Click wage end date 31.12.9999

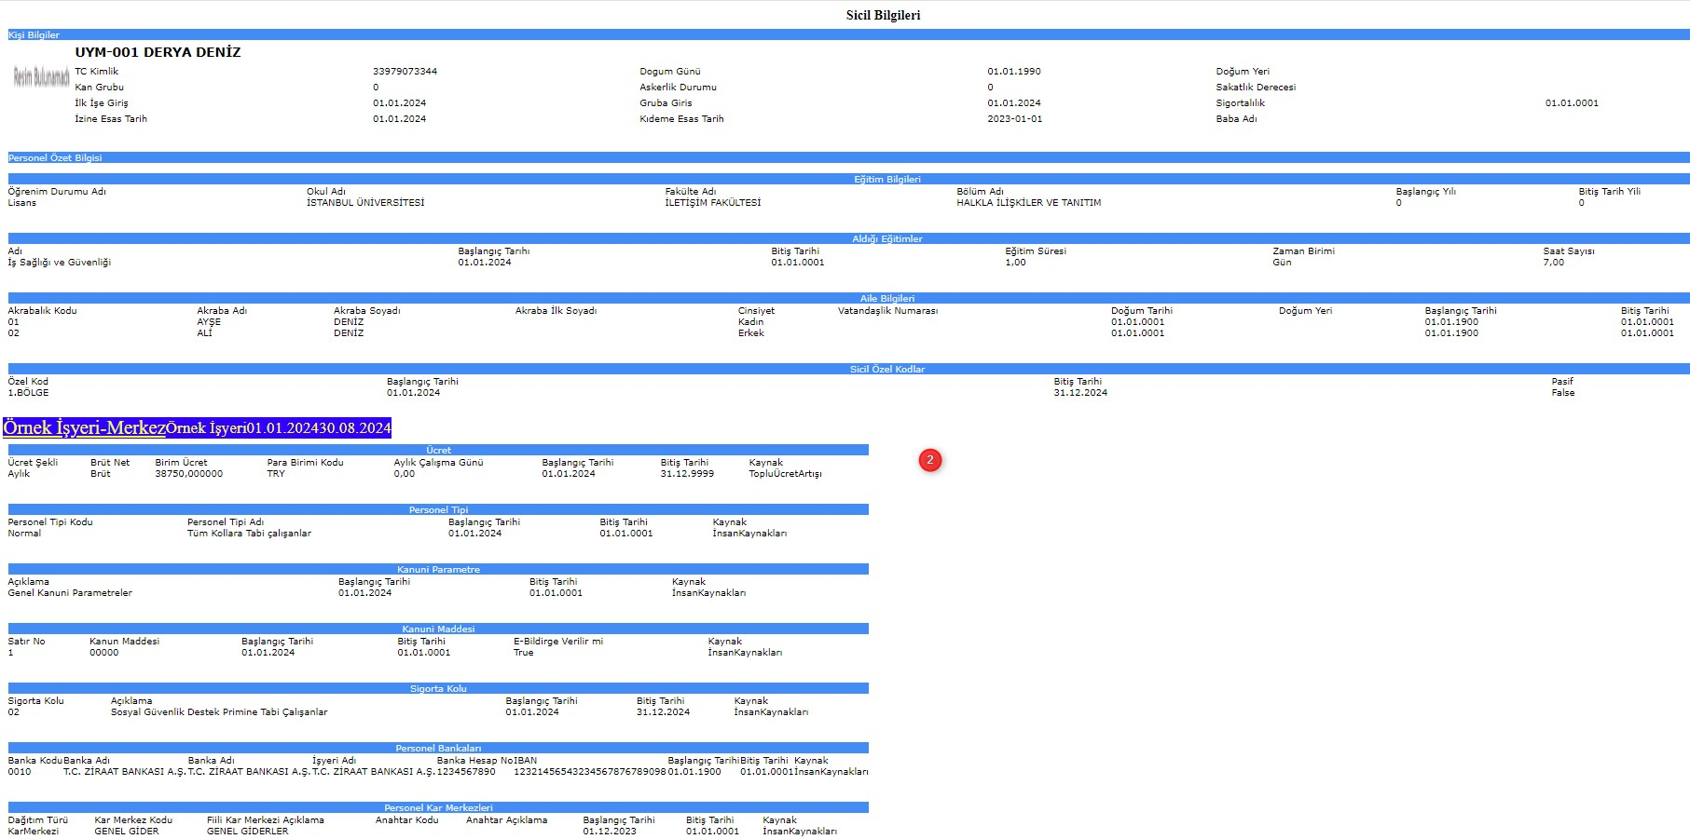click(687, 474)
